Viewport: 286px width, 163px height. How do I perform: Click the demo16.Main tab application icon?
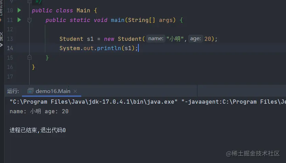click(x=30, y=91)
